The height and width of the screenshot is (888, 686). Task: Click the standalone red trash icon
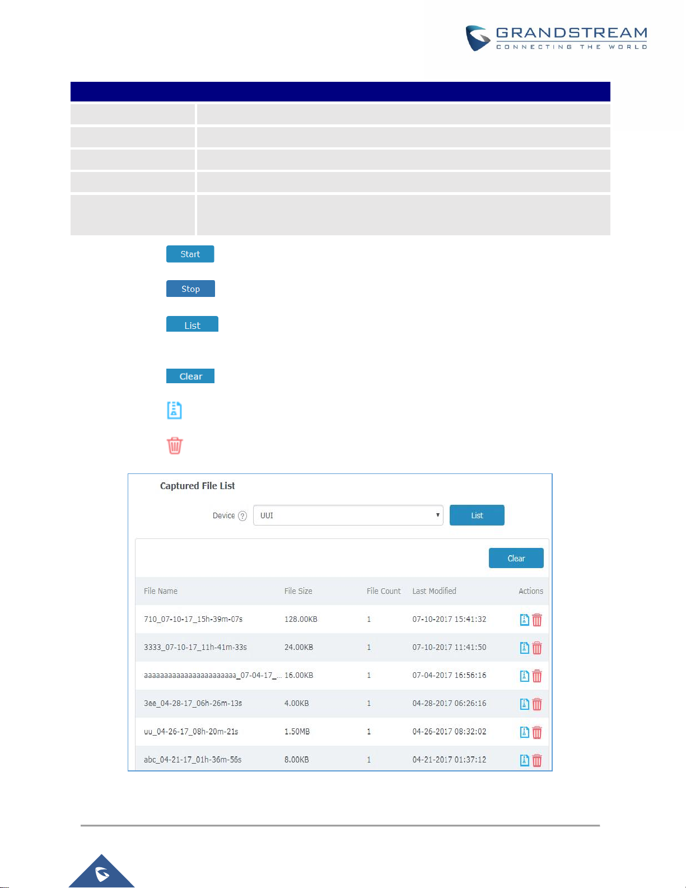point(175,446)
